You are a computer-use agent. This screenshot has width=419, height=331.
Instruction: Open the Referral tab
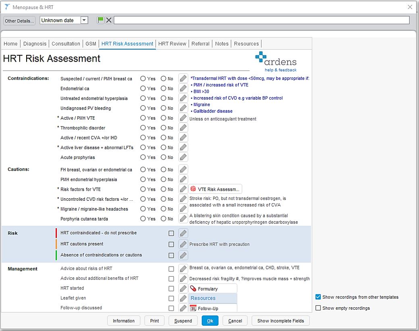pos(200,44)
